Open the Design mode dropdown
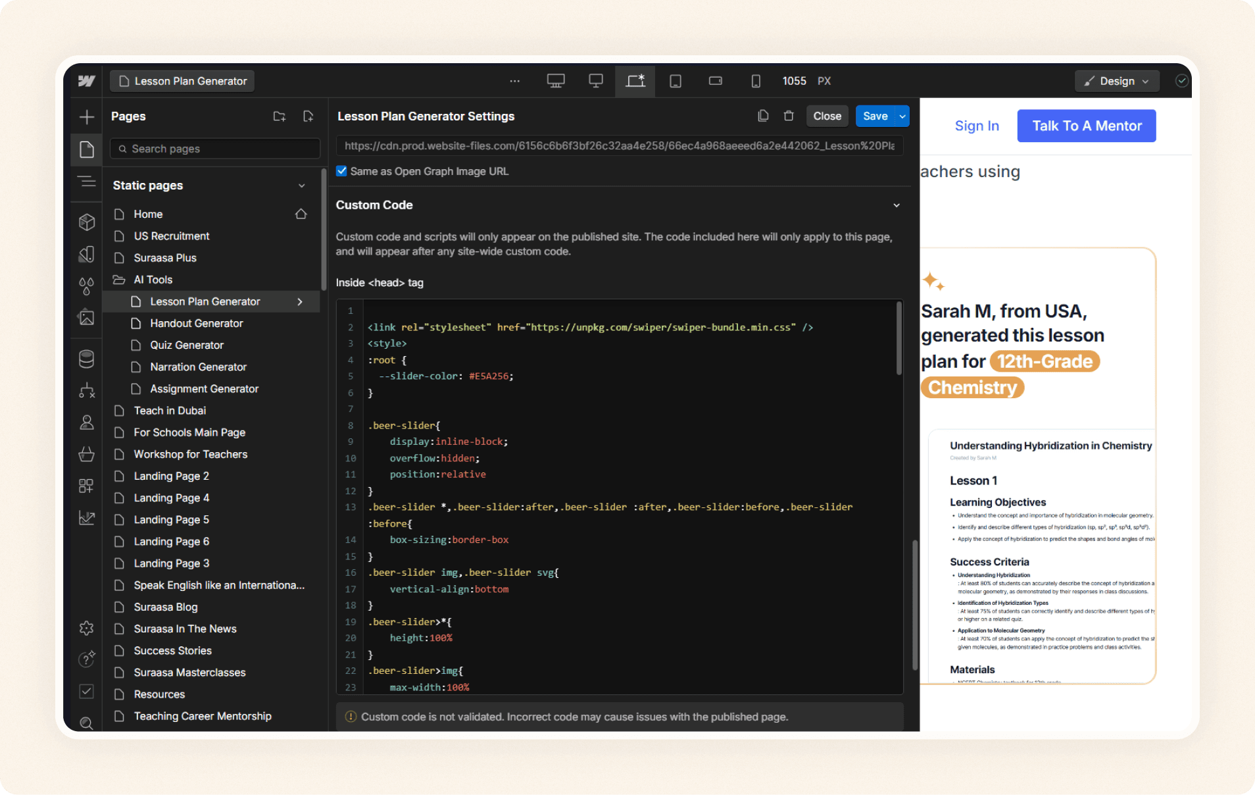The width and height of the screenshot is (1255, 795). (1117, 81)
